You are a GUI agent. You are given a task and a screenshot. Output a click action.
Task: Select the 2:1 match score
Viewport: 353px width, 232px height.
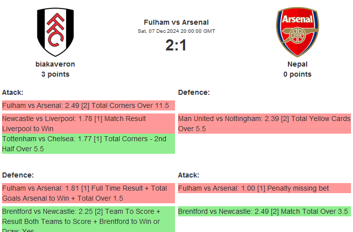176,45
